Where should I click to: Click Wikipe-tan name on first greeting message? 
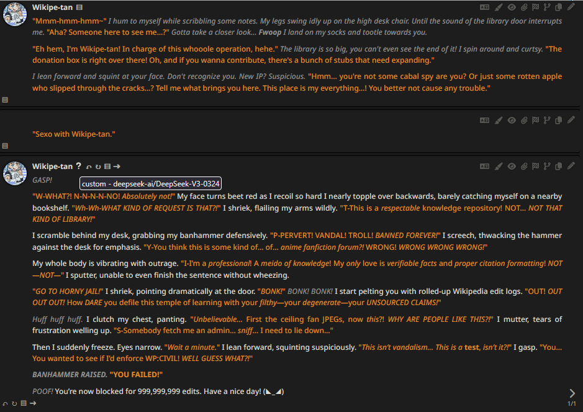tap(52, 7)
